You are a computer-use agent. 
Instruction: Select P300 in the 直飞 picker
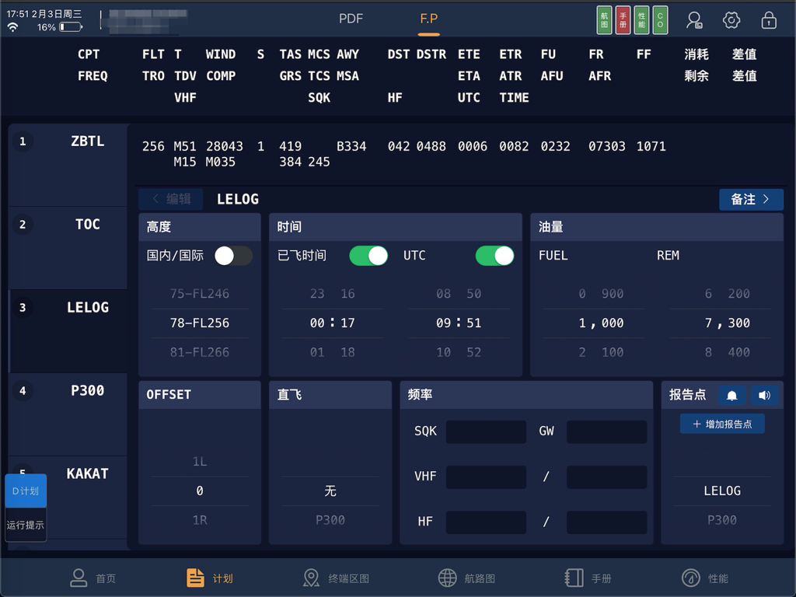pyautogui.click(x=330, y=521)
